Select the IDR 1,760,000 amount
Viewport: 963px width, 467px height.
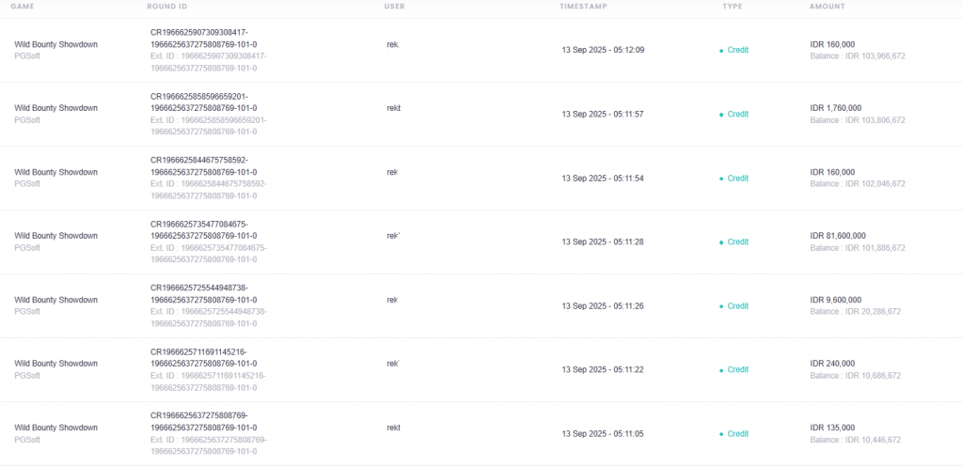pyautogui.click(x=836, y=108)
